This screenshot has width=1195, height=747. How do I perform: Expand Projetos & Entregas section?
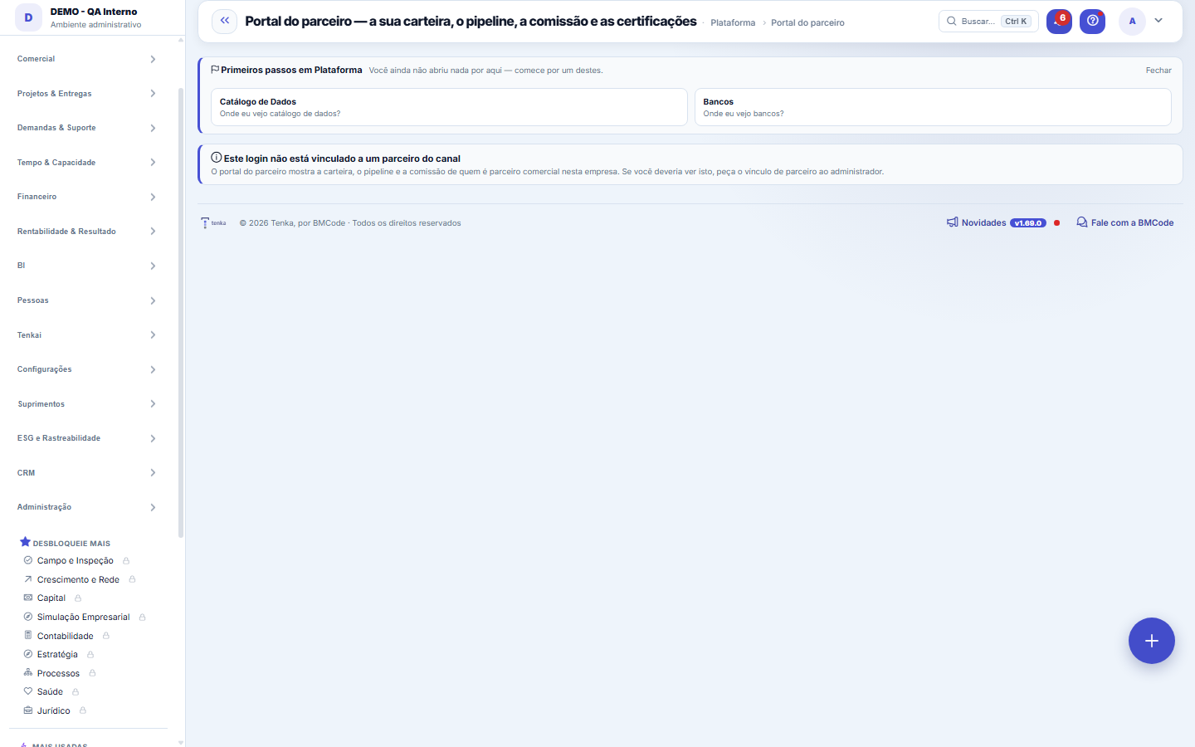click(x=87, y=94)
